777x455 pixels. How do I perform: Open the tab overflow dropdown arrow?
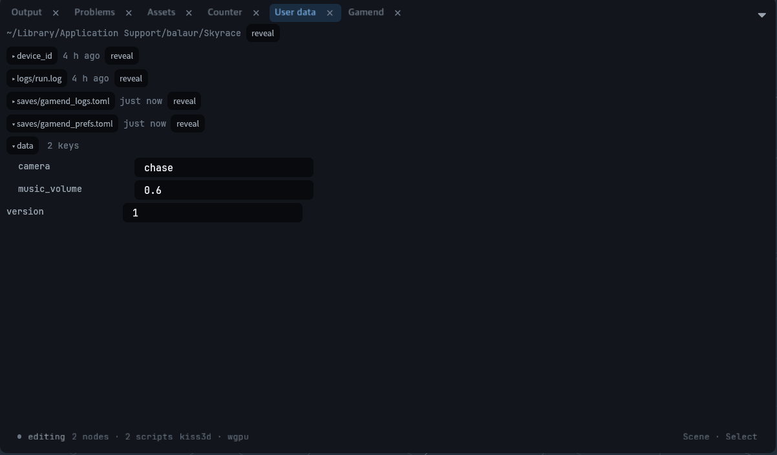pyautogui.click(x=761, y=14)
